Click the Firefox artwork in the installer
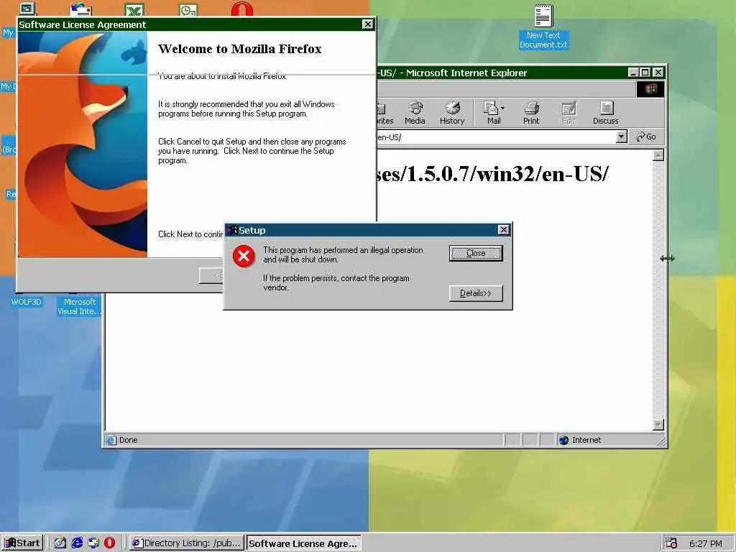The image size is (736, 552). pos(83,144)
